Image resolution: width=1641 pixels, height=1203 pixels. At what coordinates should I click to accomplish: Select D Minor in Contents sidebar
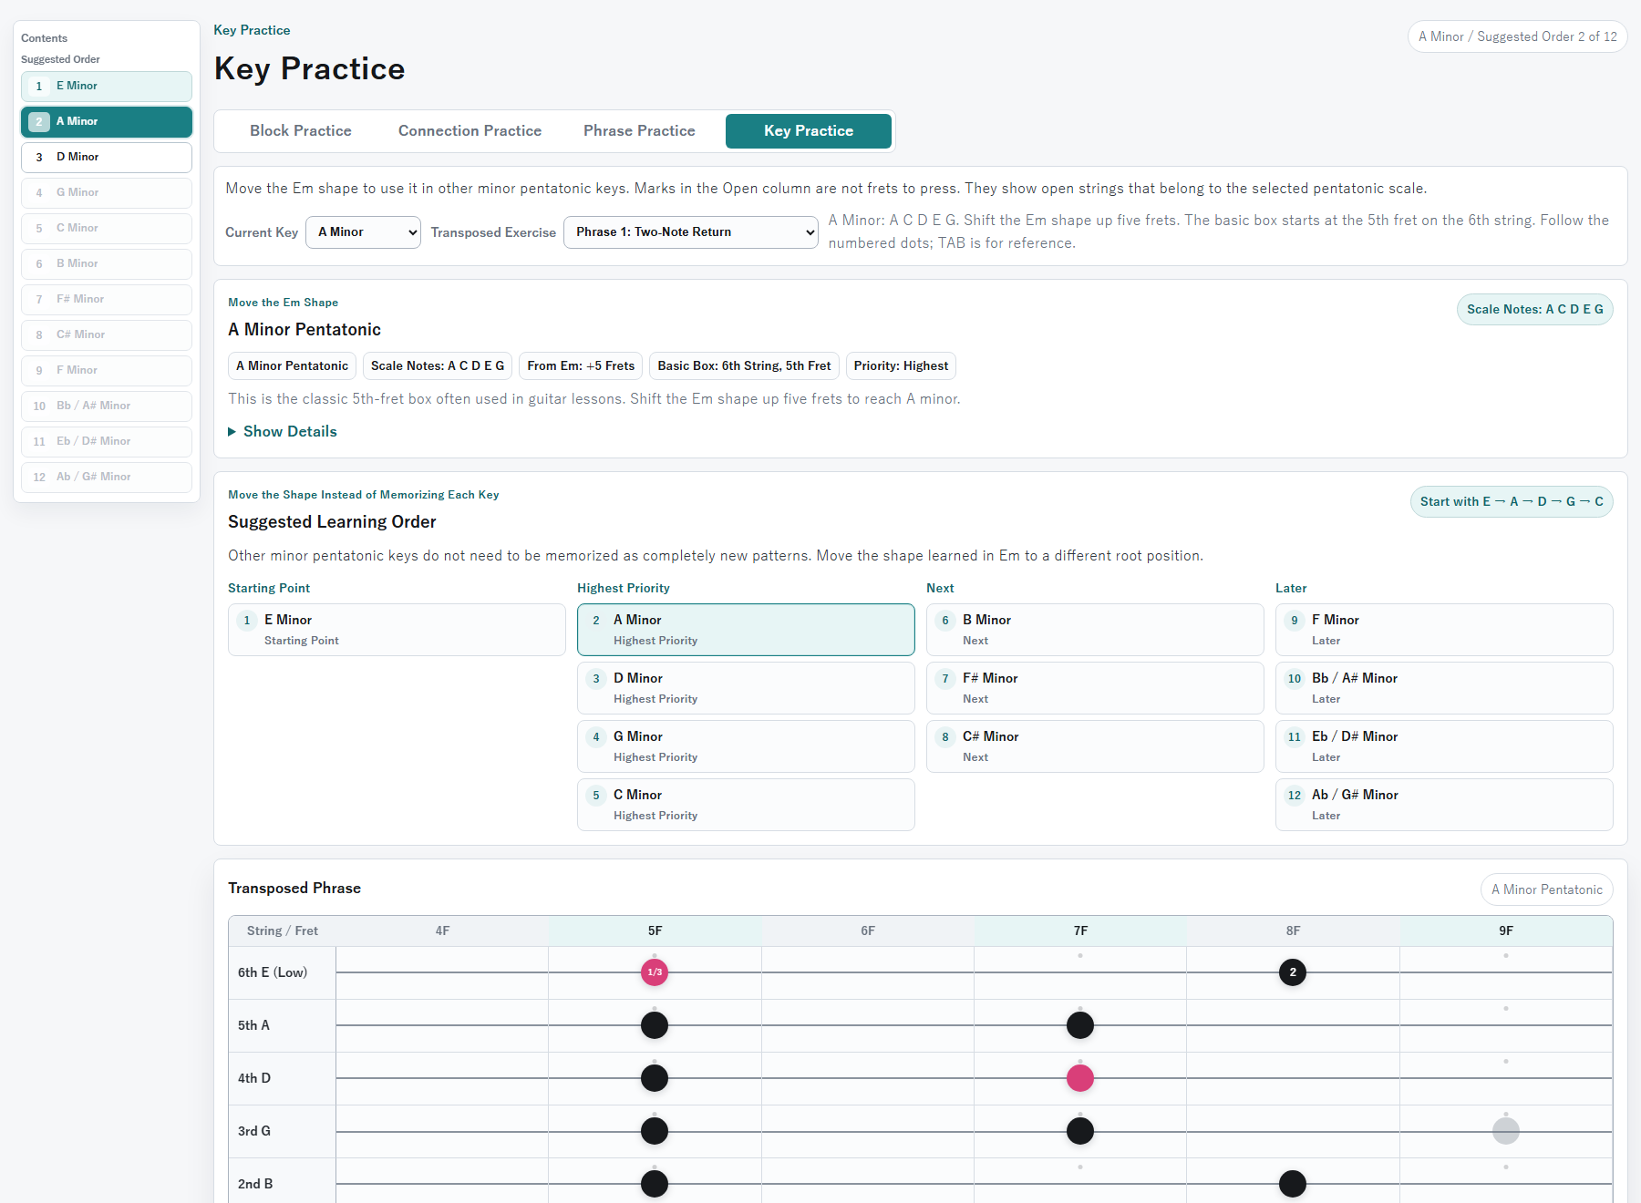(107, 157)
